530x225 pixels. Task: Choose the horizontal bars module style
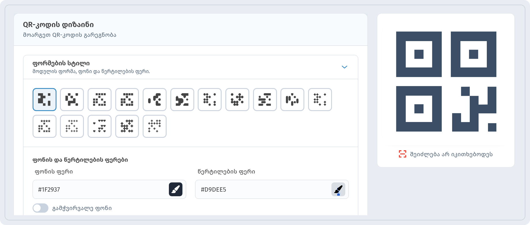(265, 100)
